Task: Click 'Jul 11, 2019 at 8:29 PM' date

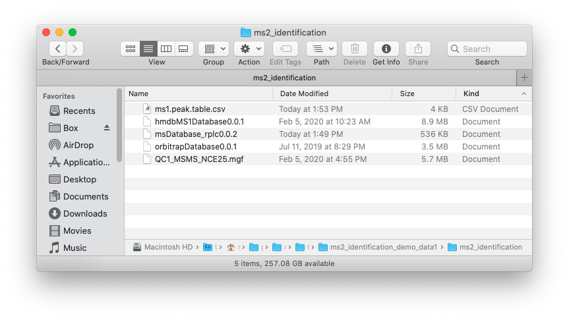Action: pyautogui.click(x=322, y=146)
